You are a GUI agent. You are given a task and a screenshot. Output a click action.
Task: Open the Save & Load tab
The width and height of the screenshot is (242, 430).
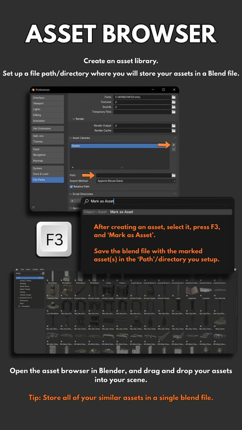click(48, 174)
